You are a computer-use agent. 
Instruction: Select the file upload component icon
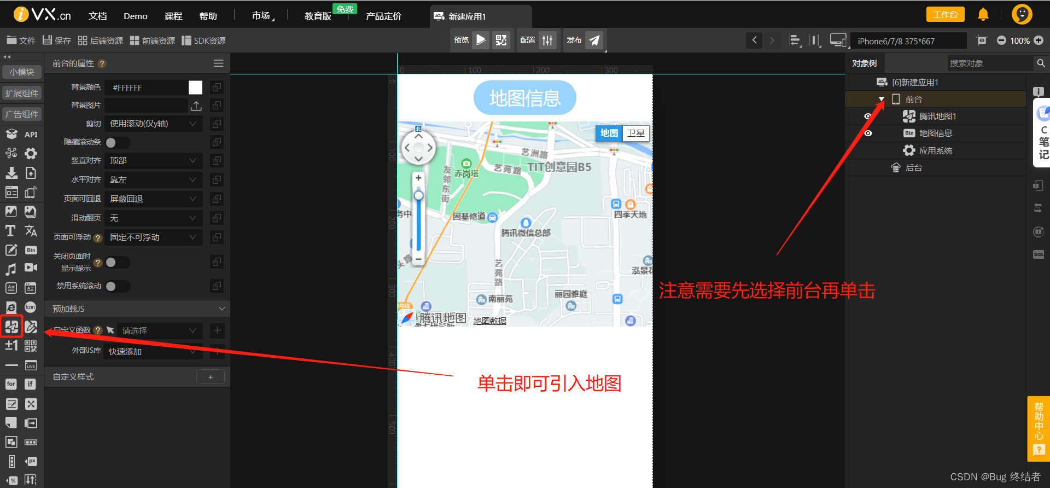tap(31, 173)
